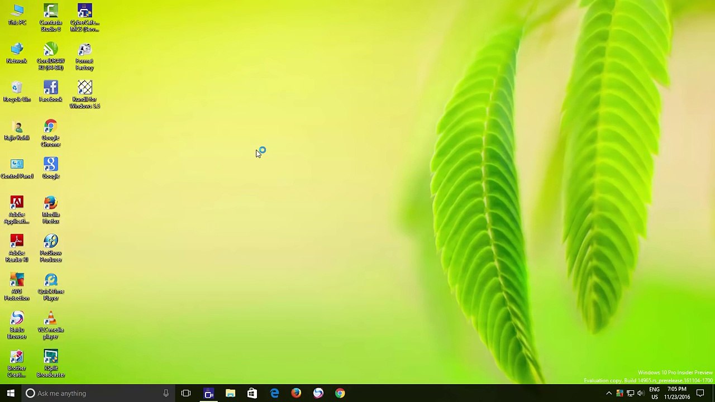Select the XSplit Broadcaster shortcut
The height and width of the screenshot is (402, 715).
click(x=51, y=364)
